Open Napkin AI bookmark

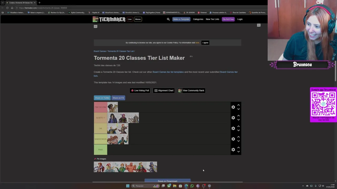[x=94, y=13]
